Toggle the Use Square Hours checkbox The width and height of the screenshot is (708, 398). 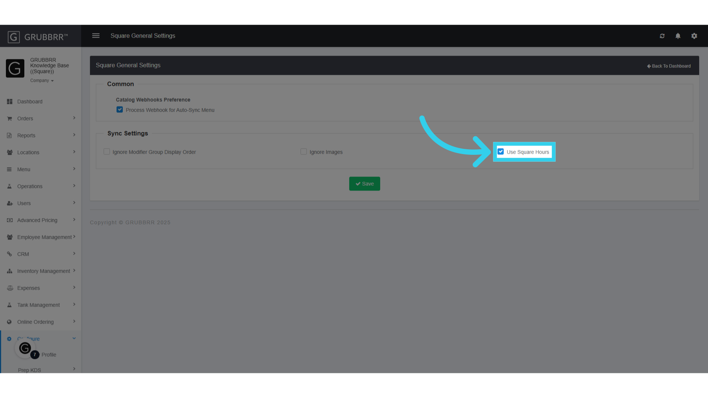point(500,152)
